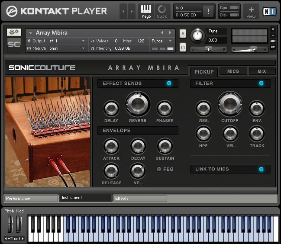Image resolution: width=281 pixels, height=244 pixels.
Task: Click the envelope SUSTAIN knob
Action: tap(165, 146)
